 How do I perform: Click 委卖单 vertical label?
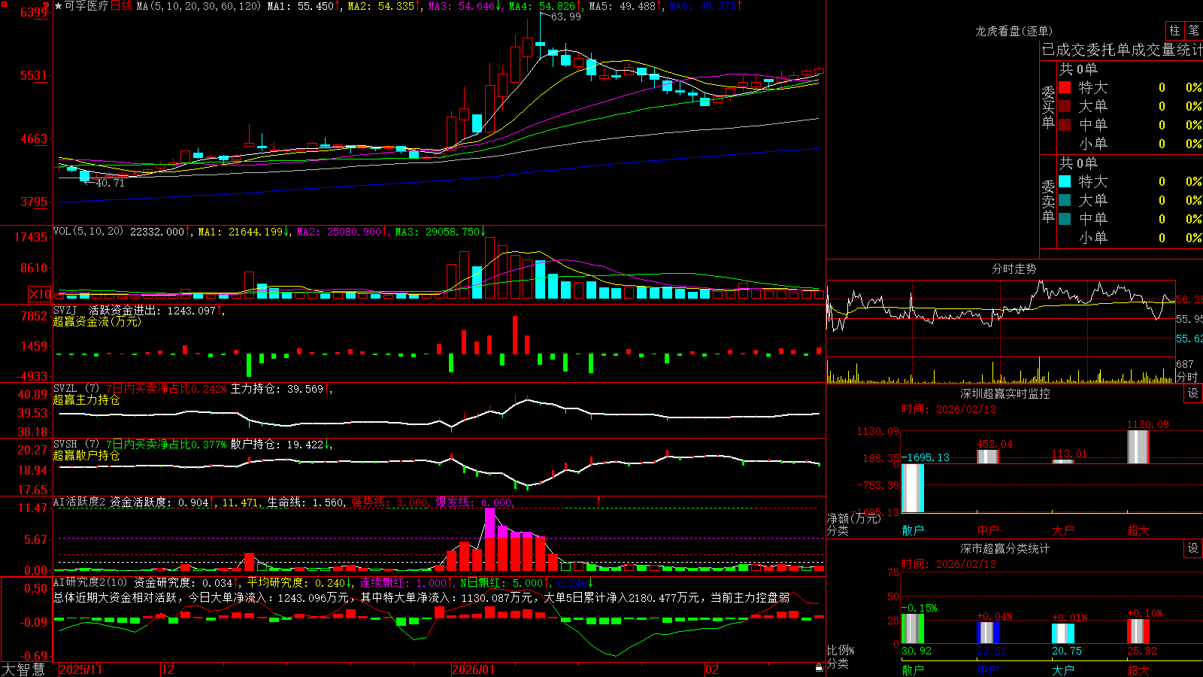[1048, 202]
